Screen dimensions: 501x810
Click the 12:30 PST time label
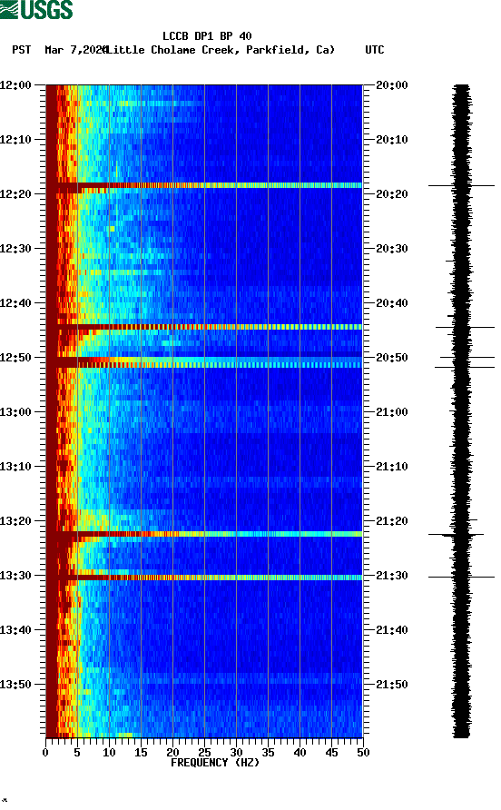(x=16, y=249)
